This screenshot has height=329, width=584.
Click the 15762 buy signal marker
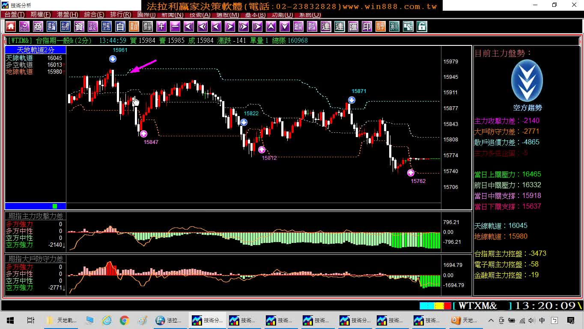point(411,173)
